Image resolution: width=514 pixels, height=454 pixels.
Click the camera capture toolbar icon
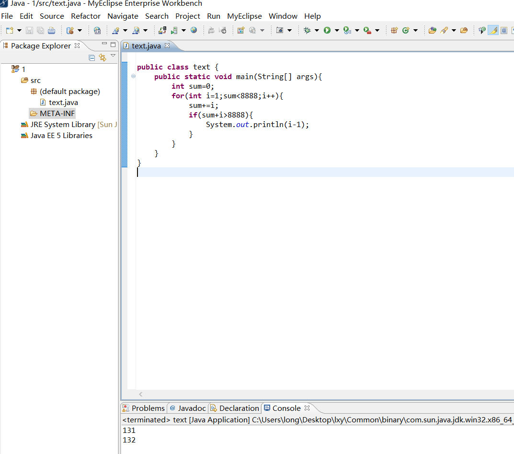[280, 30]
